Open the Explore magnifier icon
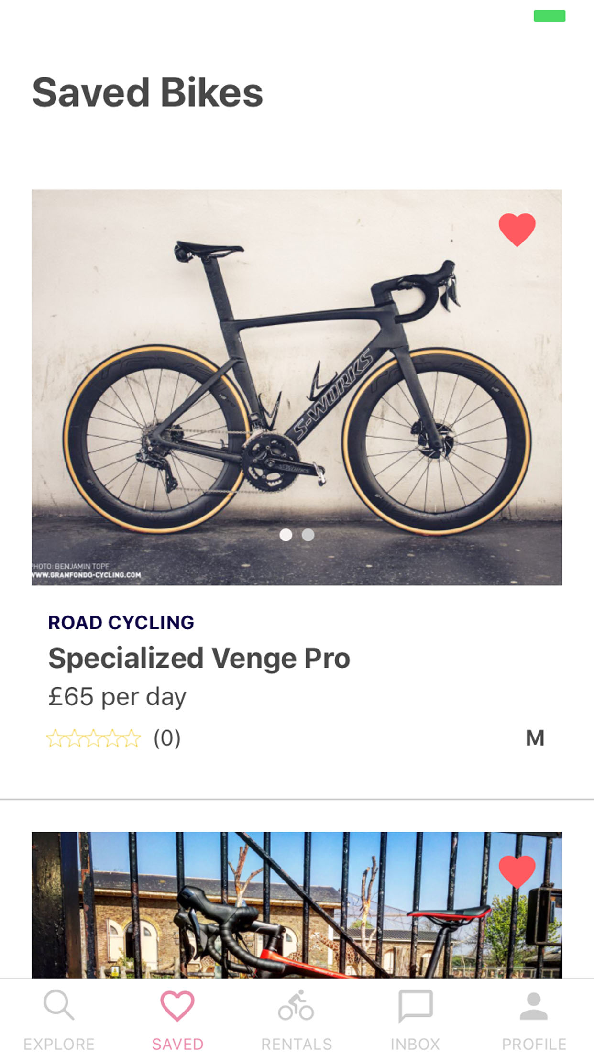 point(59,1005)
